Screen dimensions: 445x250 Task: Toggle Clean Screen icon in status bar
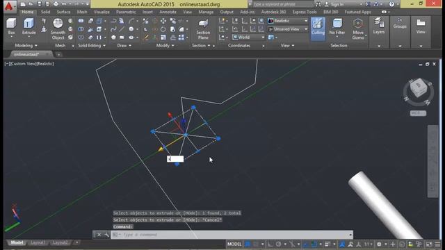(x=429, y=244)
